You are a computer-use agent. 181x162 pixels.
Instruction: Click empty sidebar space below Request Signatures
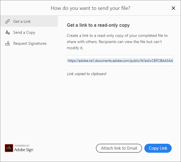pyautogui.click(x=29, y=93)
